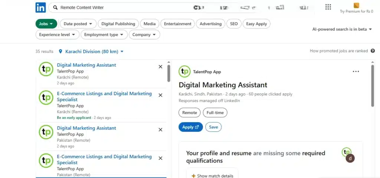
Task: Expand the Company filter
Action: pos(144,34)
